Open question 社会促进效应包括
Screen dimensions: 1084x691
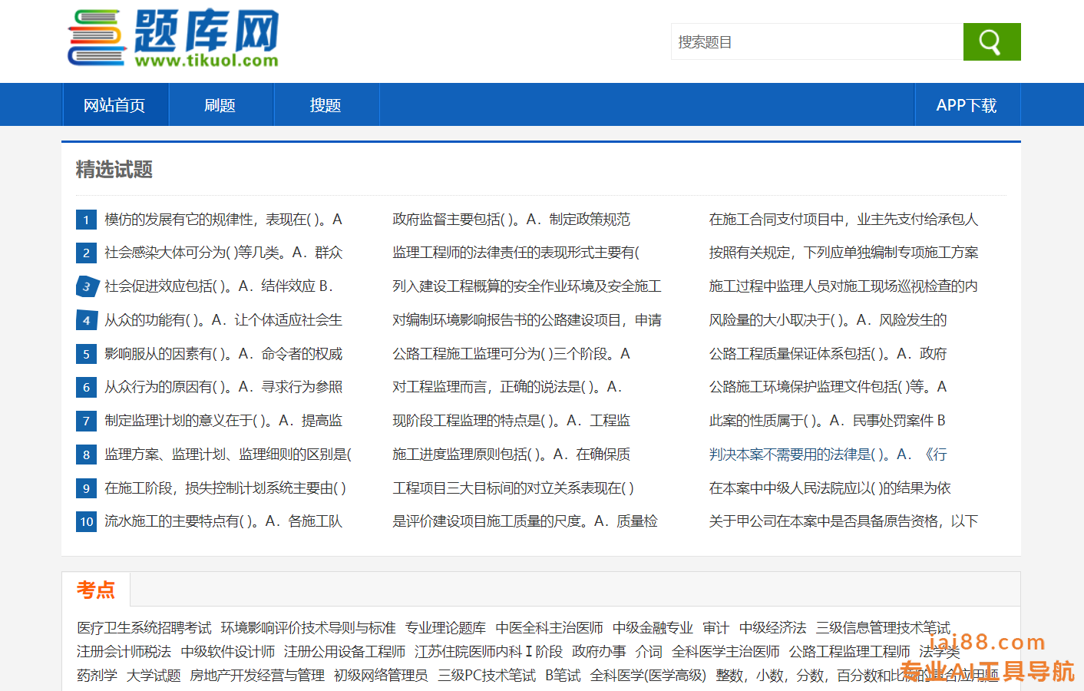tap(218, 286)
